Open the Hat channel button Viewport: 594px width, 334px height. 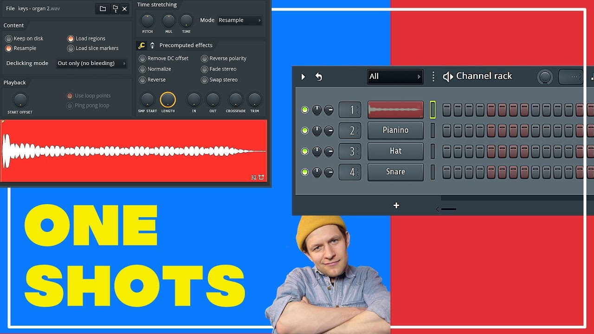click(395, 151)
